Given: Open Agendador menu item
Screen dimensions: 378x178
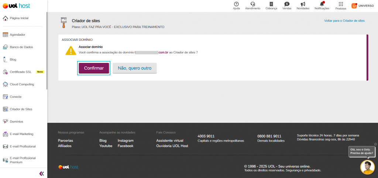Looking at the screenshot, I should (x=17, y=35).
